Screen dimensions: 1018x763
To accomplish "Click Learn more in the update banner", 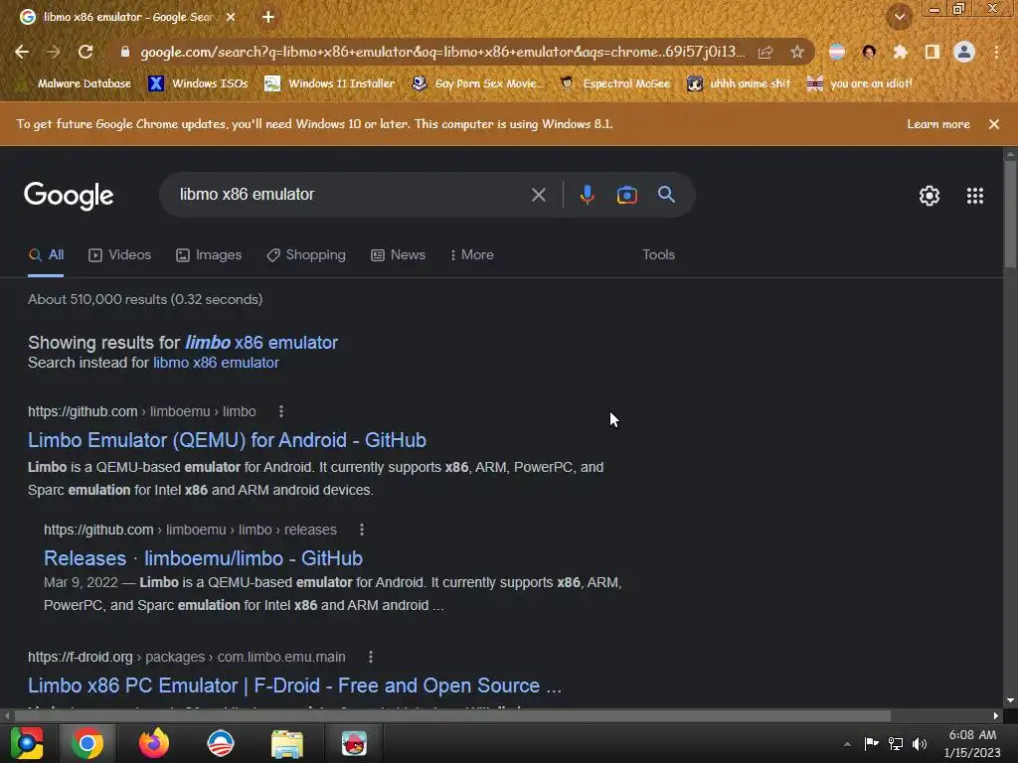I will click(x=938, y=124).
